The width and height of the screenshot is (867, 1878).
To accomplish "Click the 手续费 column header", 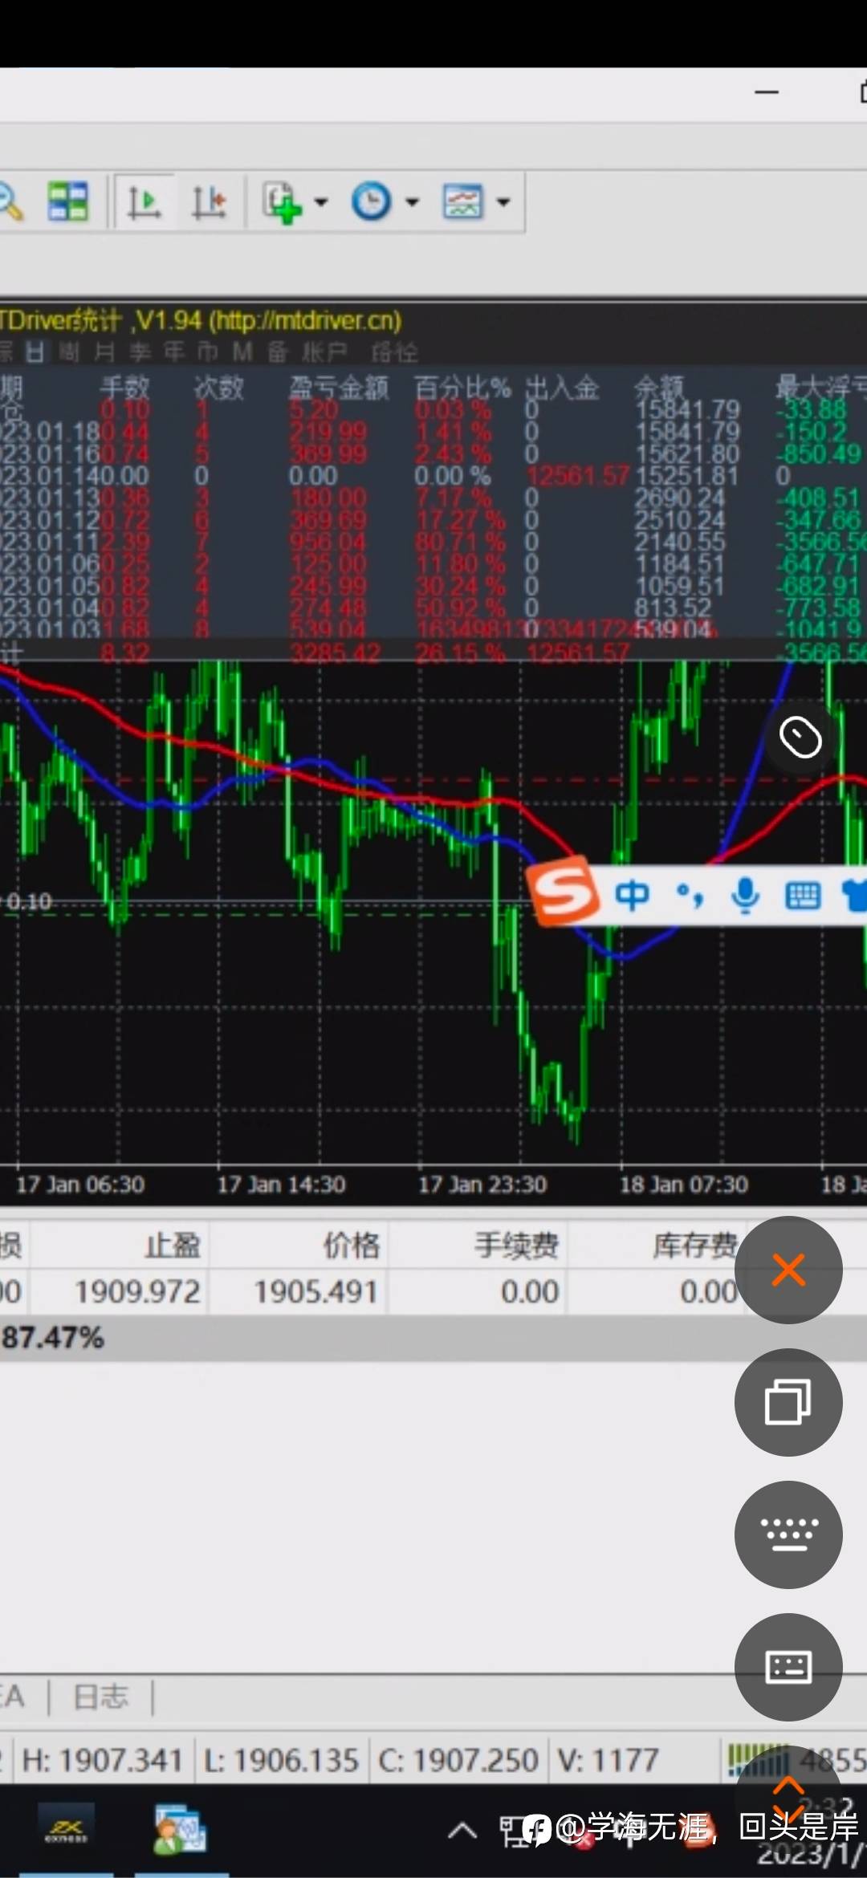I will (x=516, y=1245).
